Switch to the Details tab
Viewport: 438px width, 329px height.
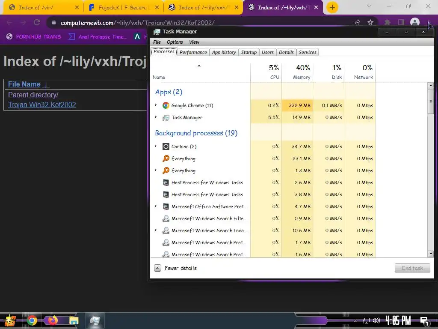click(x=286, y=52)
